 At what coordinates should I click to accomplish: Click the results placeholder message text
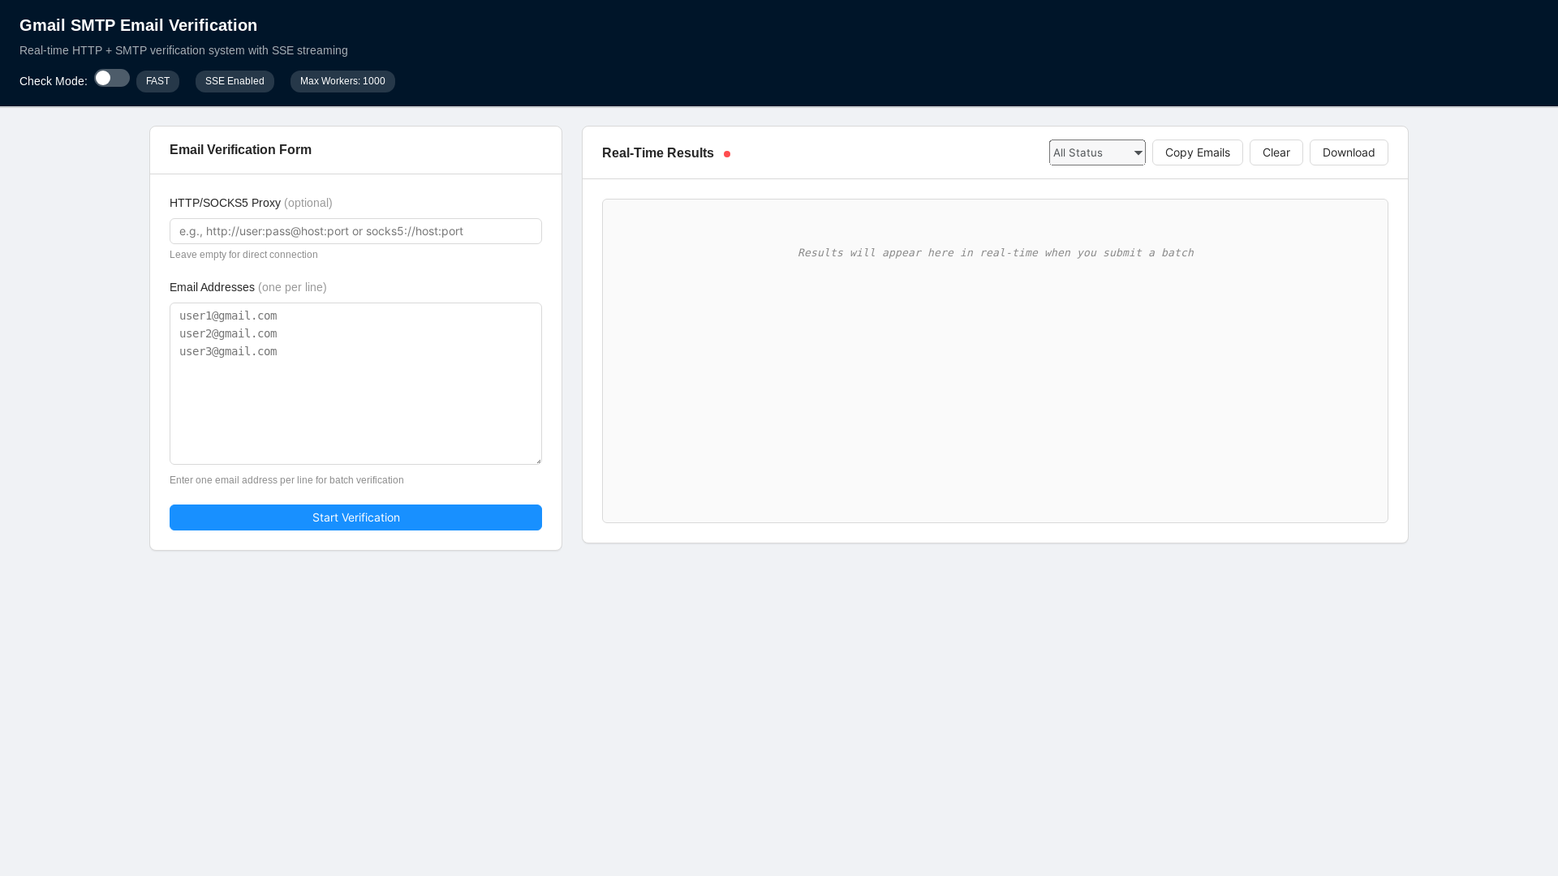click(x=995, y=253)
